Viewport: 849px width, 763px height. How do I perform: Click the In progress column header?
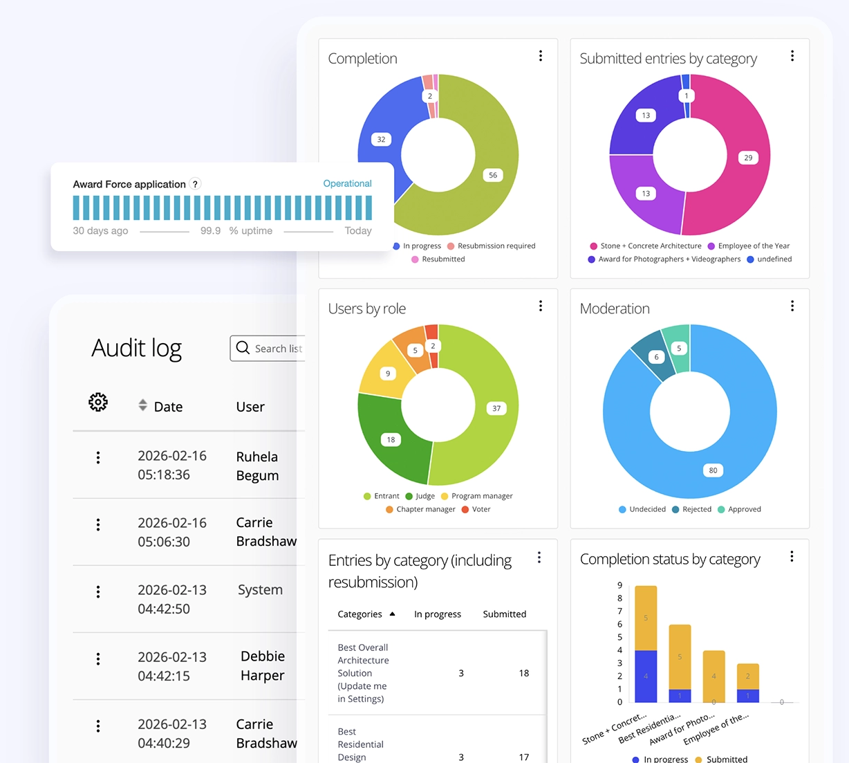click(x=437, y=614)
